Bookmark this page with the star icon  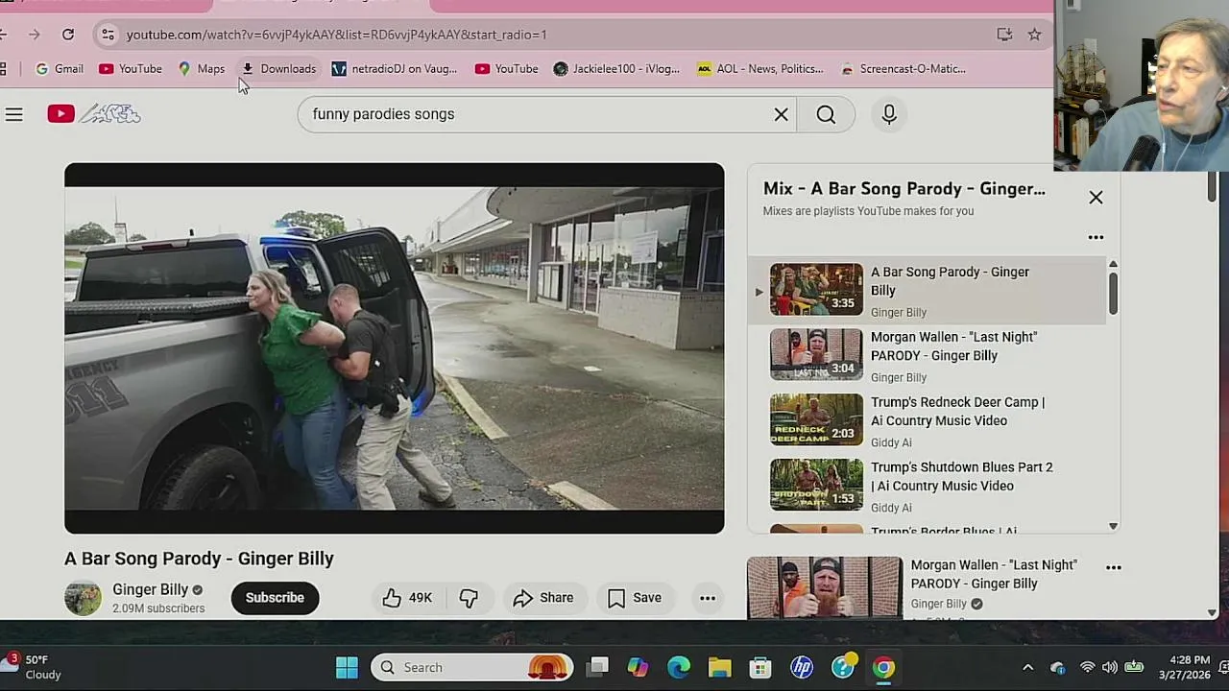click(x=1034, y=35)
